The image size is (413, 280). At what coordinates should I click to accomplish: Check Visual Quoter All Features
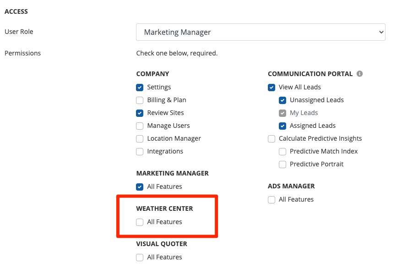pyautogui.click(x=140, y=257)
